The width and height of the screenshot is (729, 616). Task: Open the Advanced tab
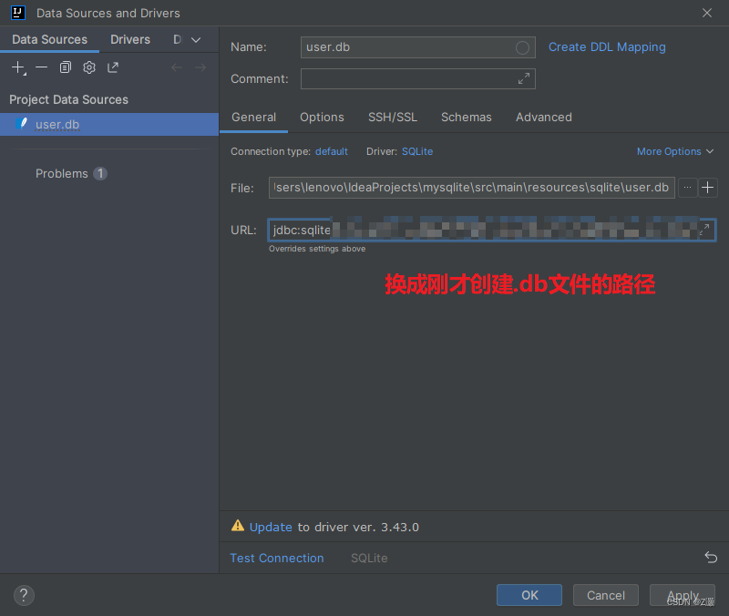(x=543, y=118)
